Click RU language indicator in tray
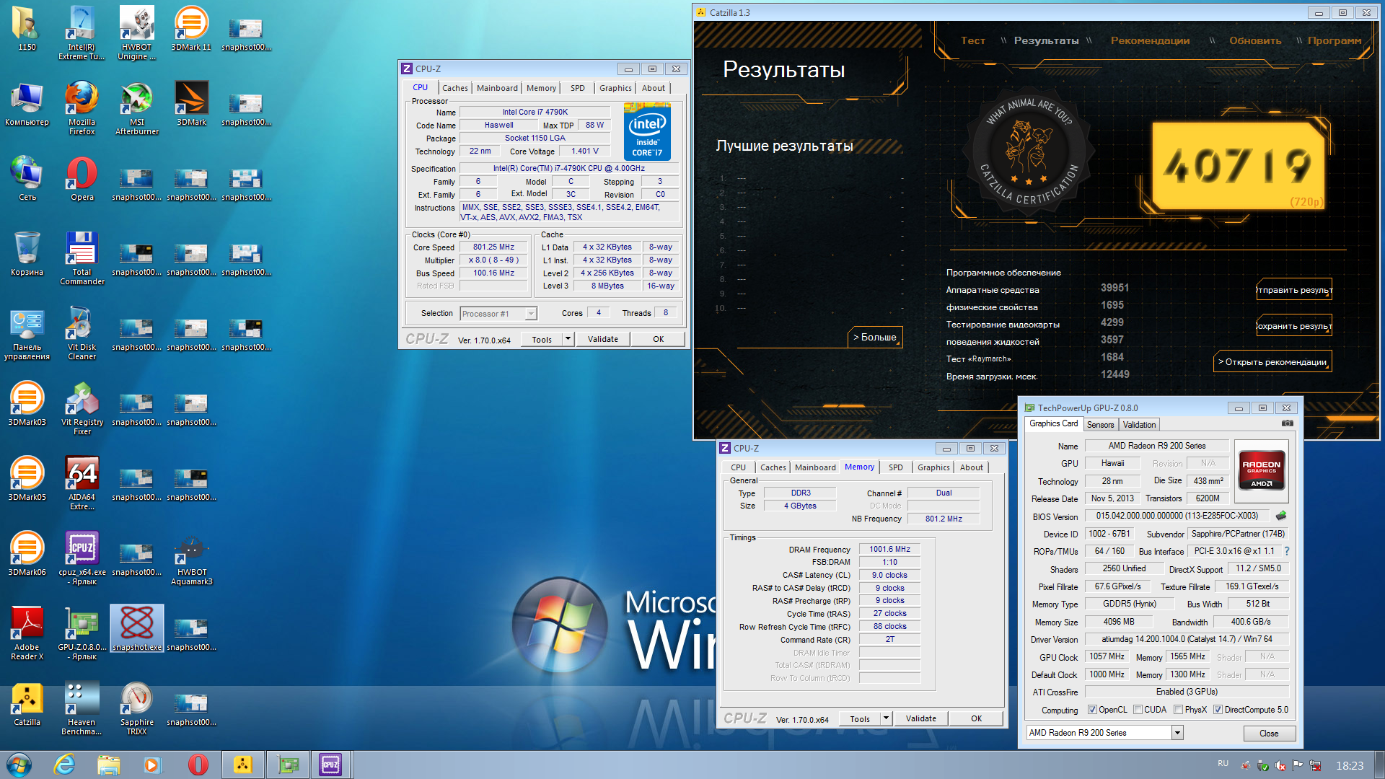Screen dimensions: 1385x779 1223,763
